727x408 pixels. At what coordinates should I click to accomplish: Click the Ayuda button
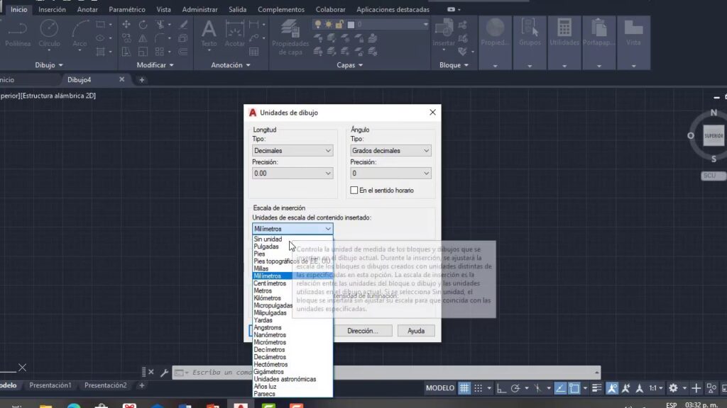click(x=416, y=331)
